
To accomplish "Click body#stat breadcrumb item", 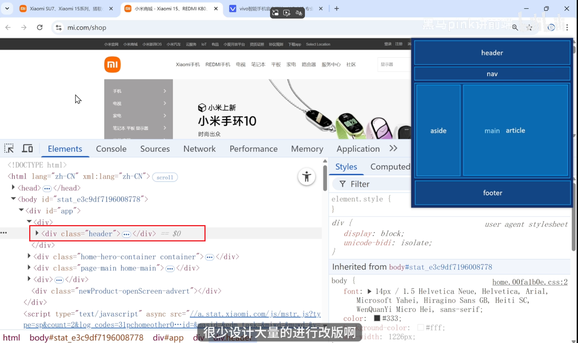I will tap(86, 337).
